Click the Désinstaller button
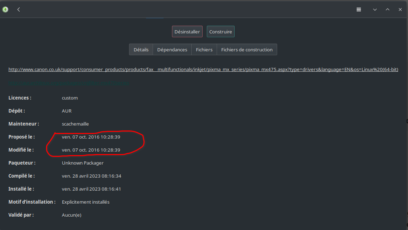 click(x=187, y=32)
